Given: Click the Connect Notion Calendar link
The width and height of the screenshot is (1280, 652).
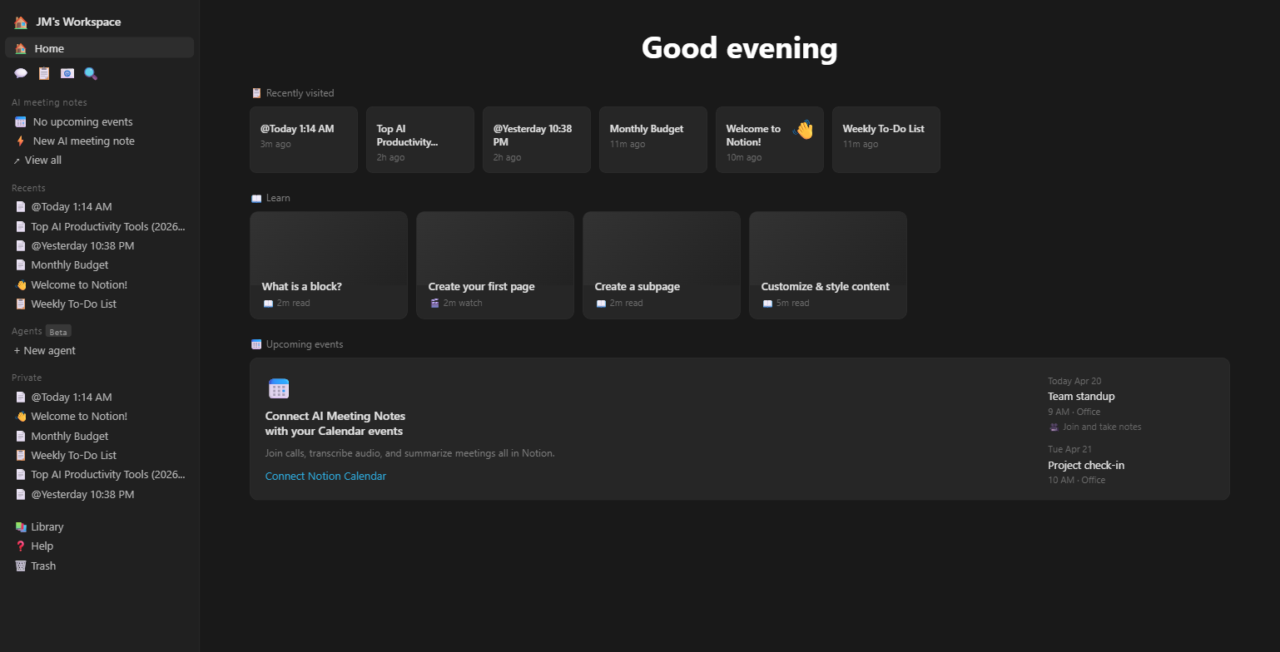Looking at the screenshot, I should tap(325, 476).
